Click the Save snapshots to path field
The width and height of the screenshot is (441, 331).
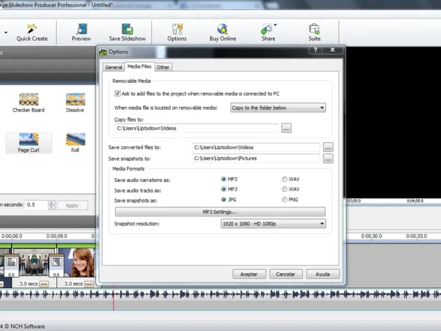256,158
